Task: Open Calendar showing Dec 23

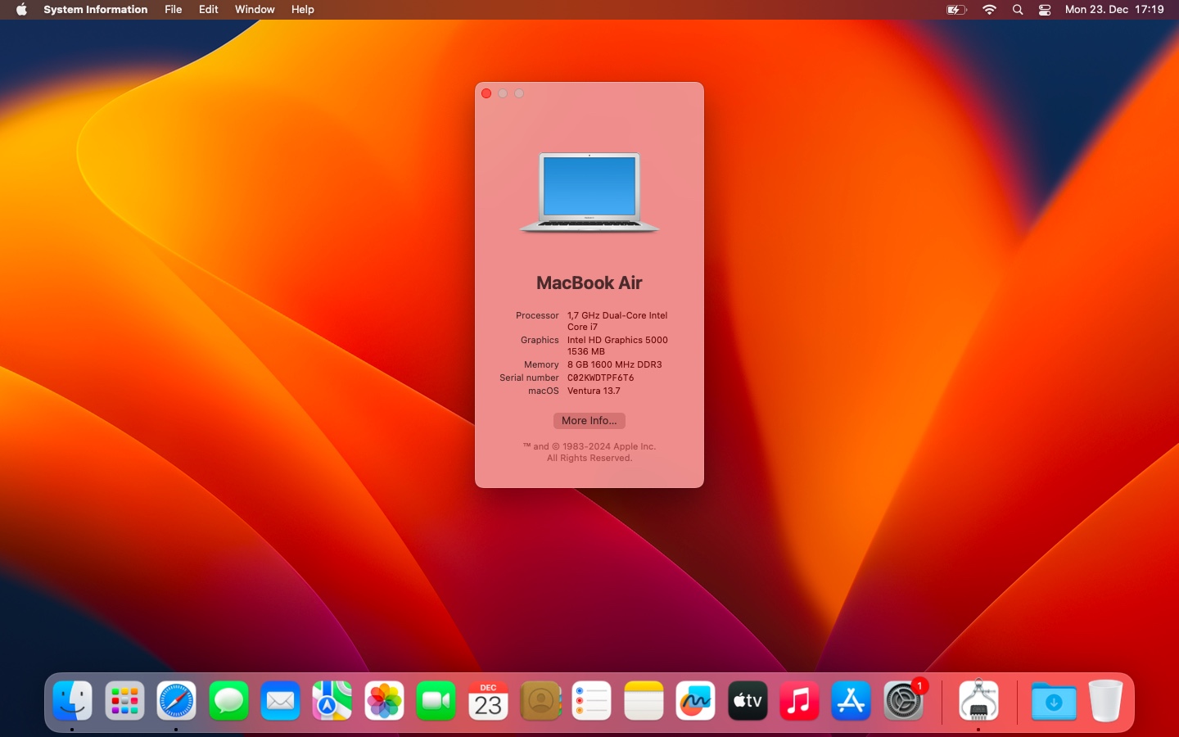Action: tap(488, 701)
